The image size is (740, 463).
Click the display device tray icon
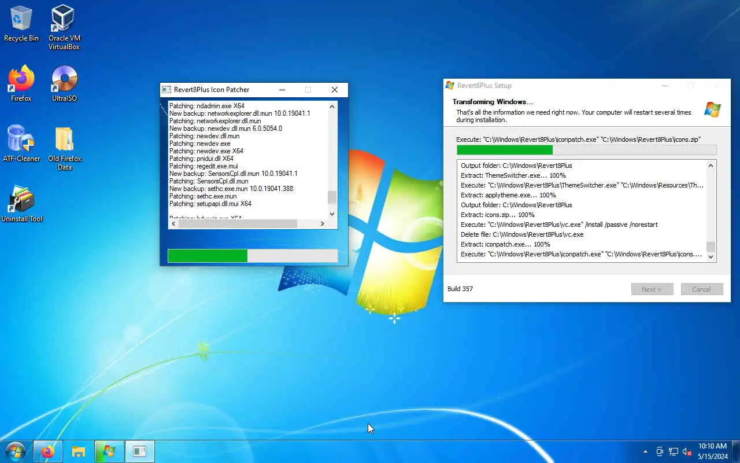(660, 451)
